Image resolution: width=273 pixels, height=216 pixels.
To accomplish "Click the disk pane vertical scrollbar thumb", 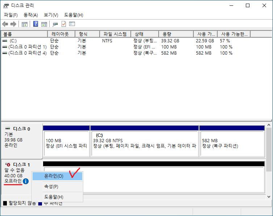I will click(269, 149).
